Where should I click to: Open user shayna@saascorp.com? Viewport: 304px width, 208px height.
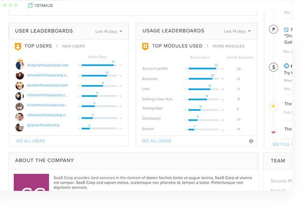click(48, 65)
